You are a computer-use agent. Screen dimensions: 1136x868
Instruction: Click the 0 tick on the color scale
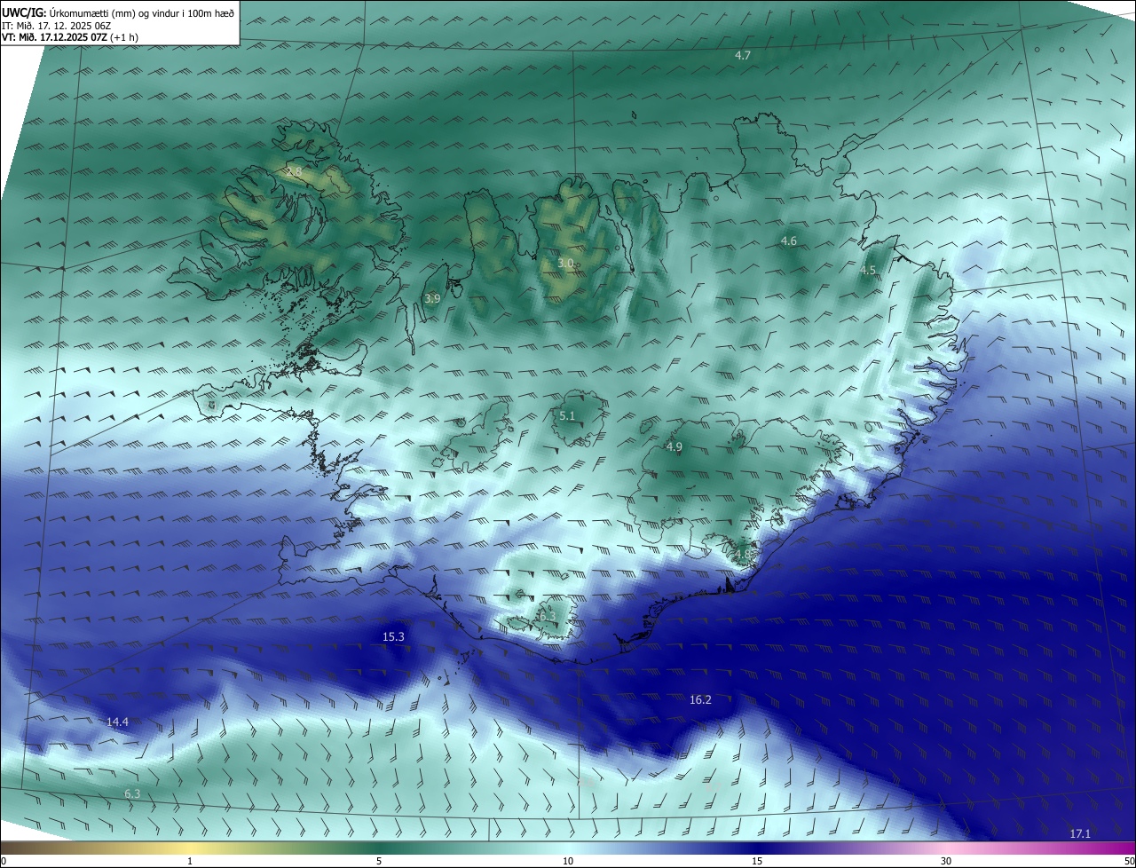4,861
